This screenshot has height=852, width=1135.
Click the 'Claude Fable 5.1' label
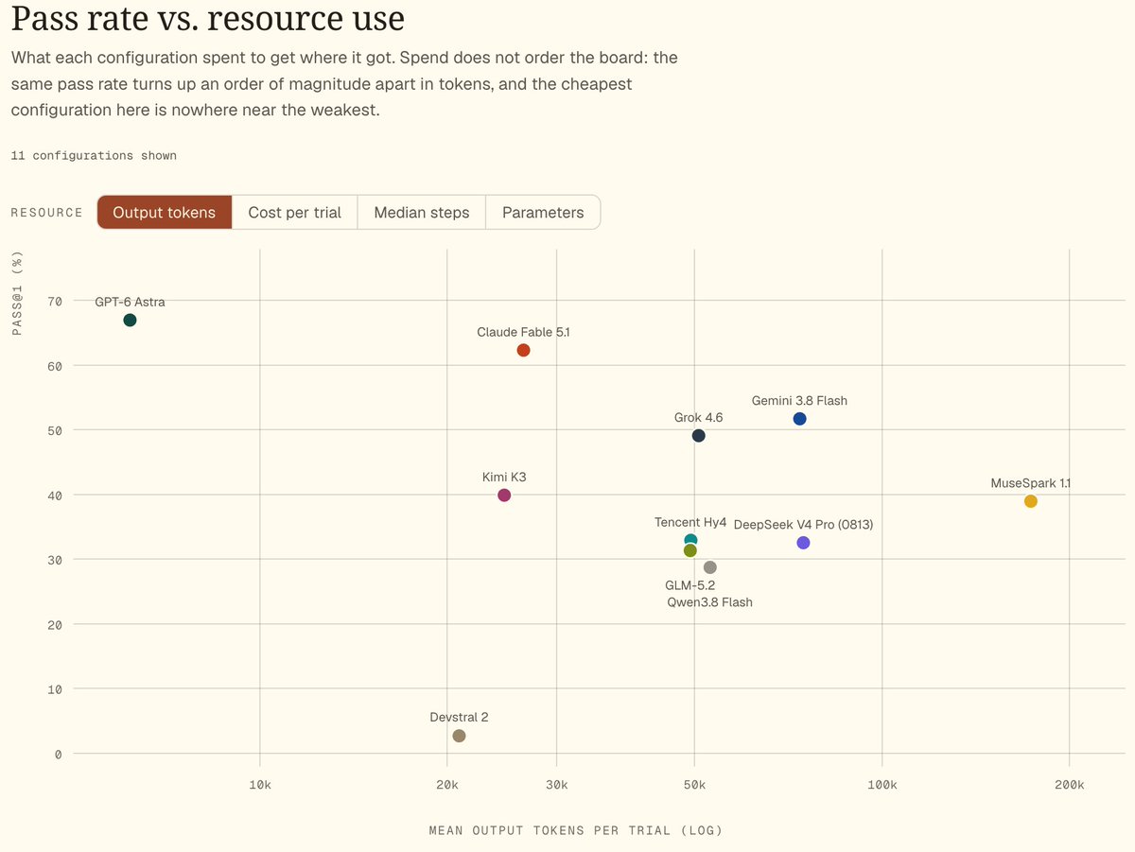click(523, 332)
